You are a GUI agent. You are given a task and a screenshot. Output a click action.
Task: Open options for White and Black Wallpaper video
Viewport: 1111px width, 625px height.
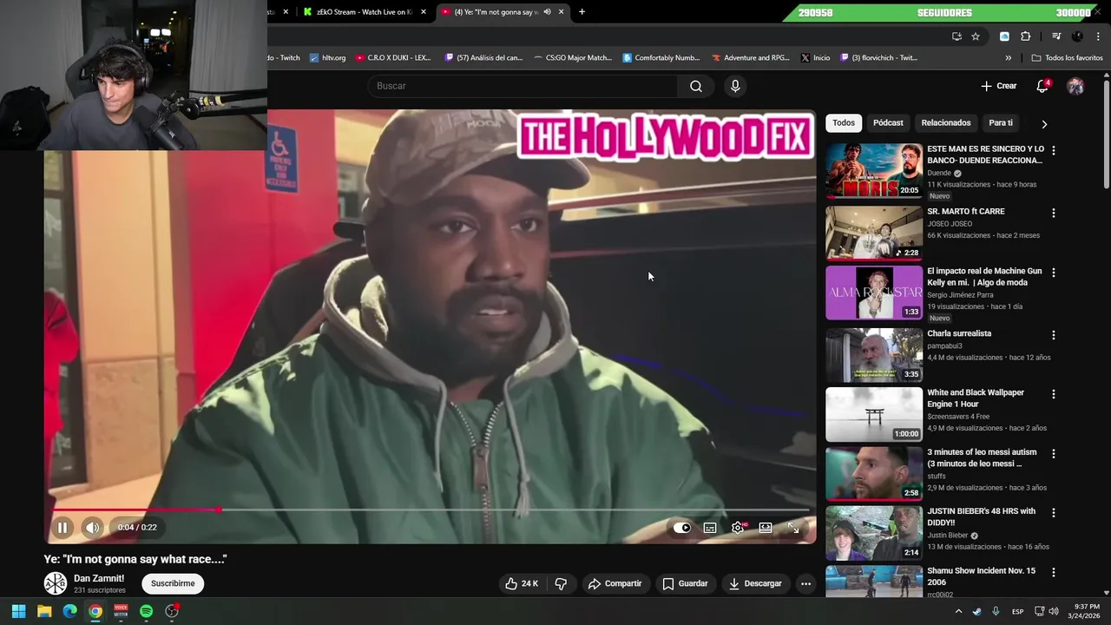1054,394
